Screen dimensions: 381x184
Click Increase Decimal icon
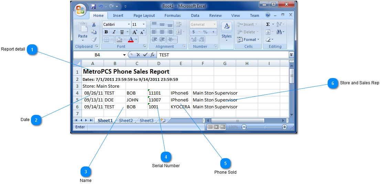[x=194, y=39]
